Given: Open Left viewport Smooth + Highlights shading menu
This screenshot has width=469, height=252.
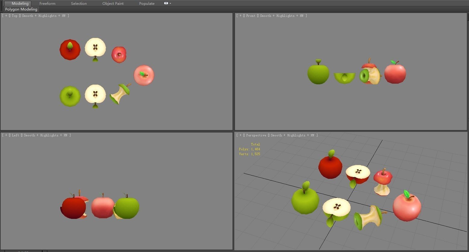Looking at the screenshot, I should tap(45, 135).
